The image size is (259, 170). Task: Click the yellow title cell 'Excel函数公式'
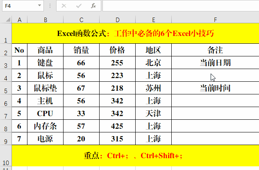point(136,34)
